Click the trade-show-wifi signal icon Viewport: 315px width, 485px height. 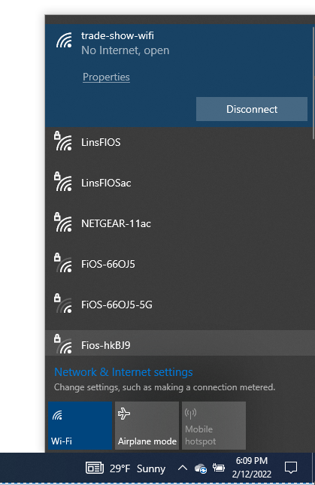coord(64,40)
